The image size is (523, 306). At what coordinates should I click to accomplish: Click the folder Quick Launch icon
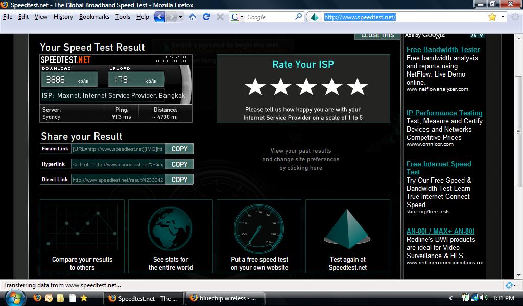point(60,298)
